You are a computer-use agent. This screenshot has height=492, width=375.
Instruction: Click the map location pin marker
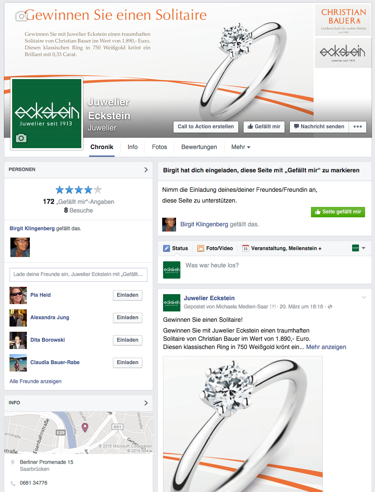pos(85,427)
